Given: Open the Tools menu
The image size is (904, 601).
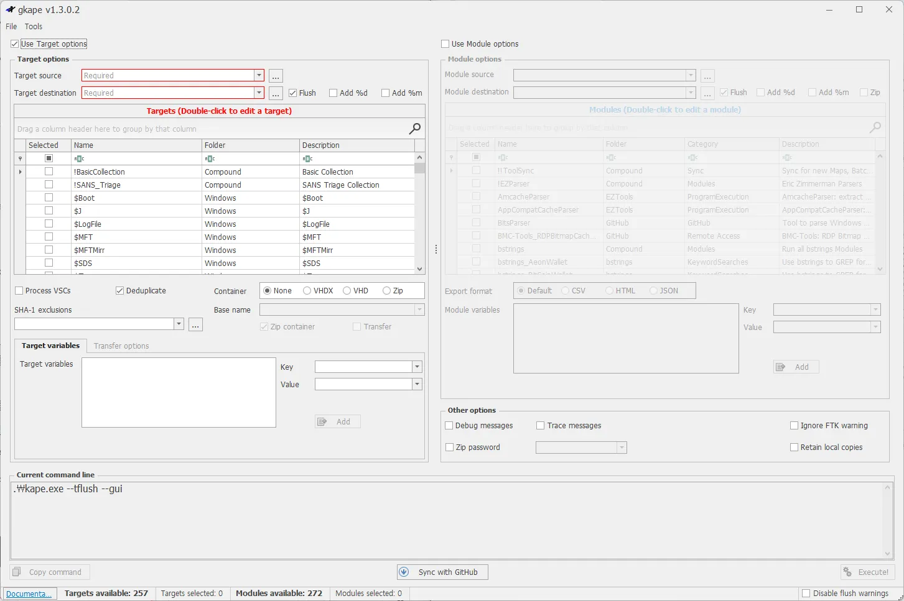Looking at the screenshot, I should coord(34,27).
